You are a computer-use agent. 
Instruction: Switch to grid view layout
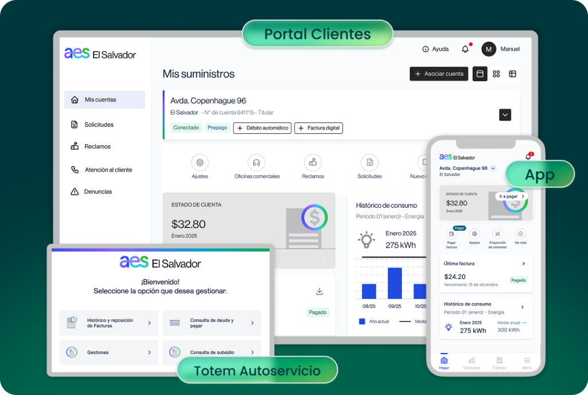tap(496, 74)
